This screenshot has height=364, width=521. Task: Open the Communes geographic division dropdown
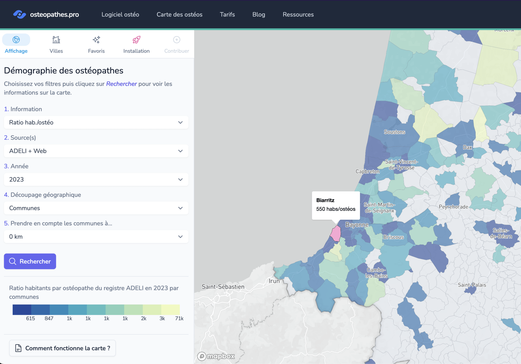96,208
